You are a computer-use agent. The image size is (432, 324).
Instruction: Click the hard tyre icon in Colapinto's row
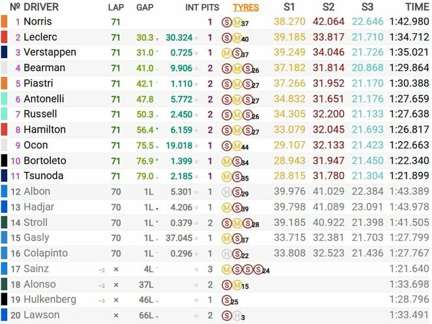point(227,254)
